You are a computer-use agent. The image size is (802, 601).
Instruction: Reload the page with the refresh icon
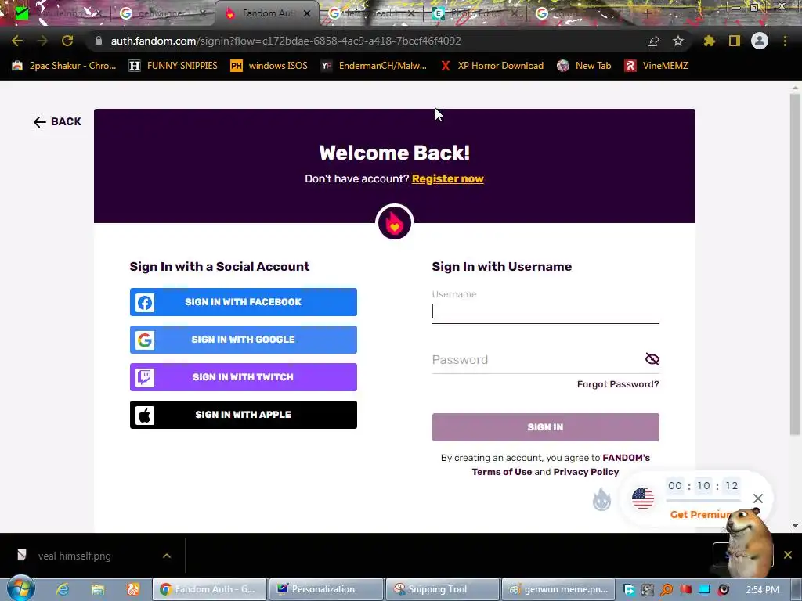[67, 41]
